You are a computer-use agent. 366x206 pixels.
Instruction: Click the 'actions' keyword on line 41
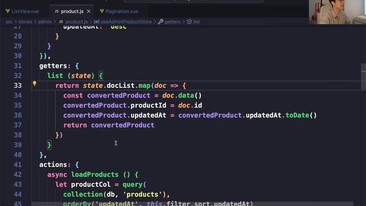pyautogui.click(x=53, y=165)
